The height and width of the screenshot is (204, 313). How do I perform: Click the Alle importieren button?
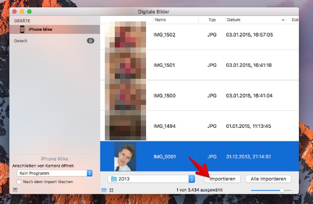tap(268, 179)
